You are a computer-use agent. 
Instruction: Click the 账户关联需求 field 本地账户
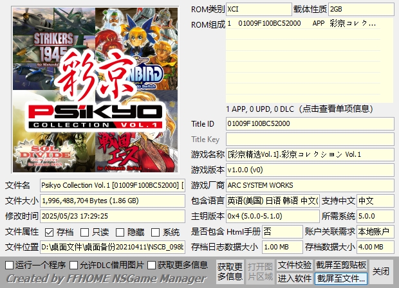tap(375, 231)
